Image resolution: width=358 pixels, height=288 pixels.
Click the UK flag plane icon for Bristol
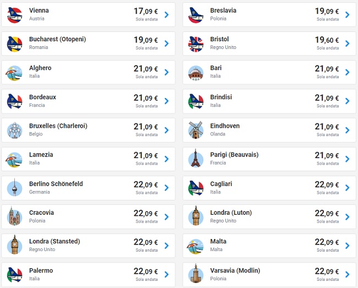(x=196, y=44)
